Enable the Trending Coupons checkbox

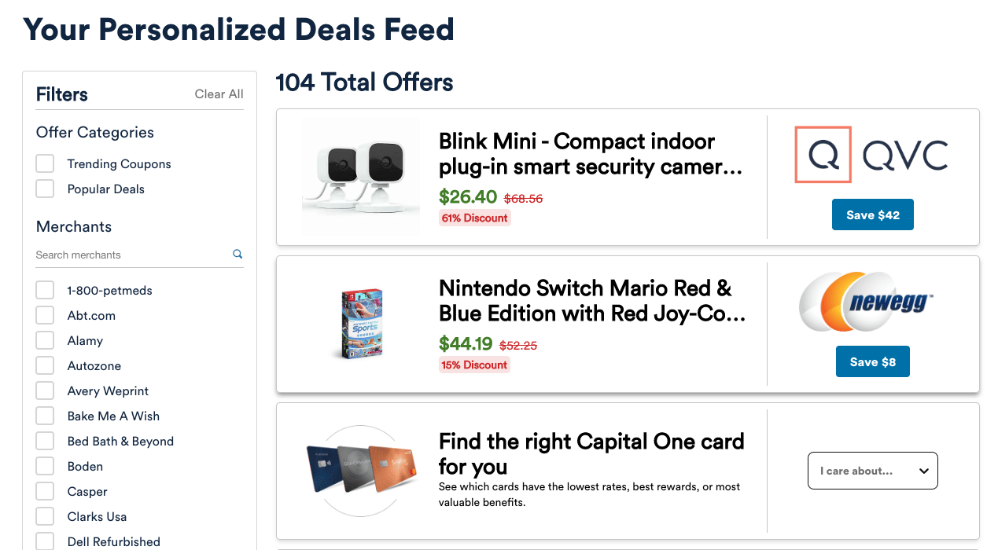coord(45,163)
